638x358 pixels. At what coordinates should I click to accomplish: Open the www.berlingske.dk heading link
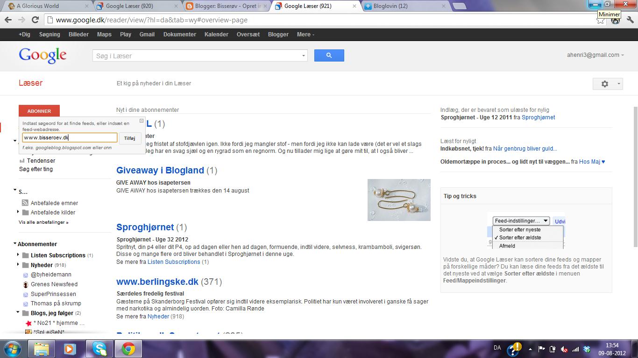click(157, 282)
